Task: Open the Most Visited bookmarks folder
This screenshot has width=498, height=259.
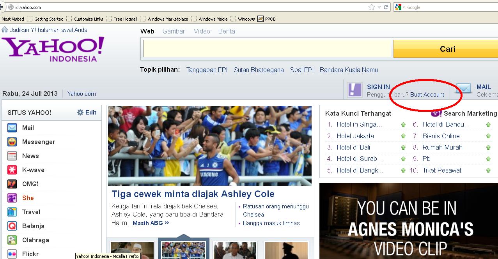Action: pyautogui.click(x=13, y=19)
